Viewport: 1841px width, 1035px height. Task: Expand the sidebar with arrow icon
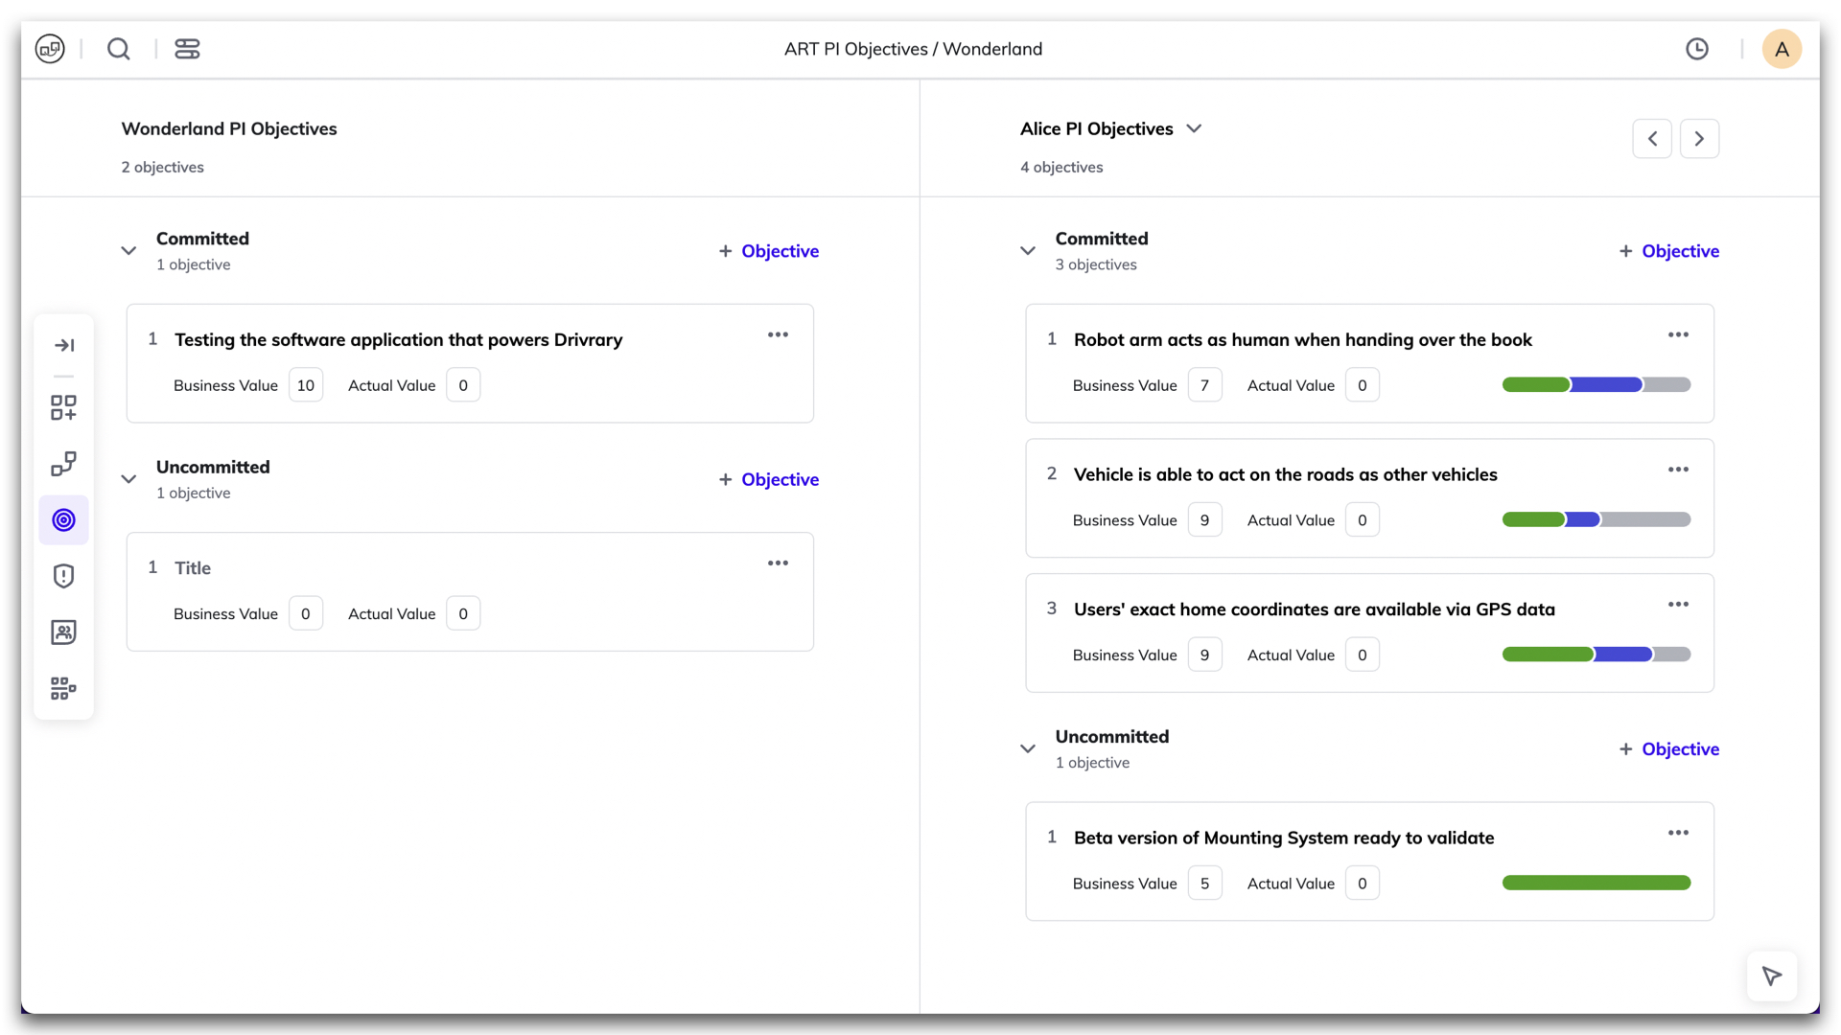coord(64,345)
